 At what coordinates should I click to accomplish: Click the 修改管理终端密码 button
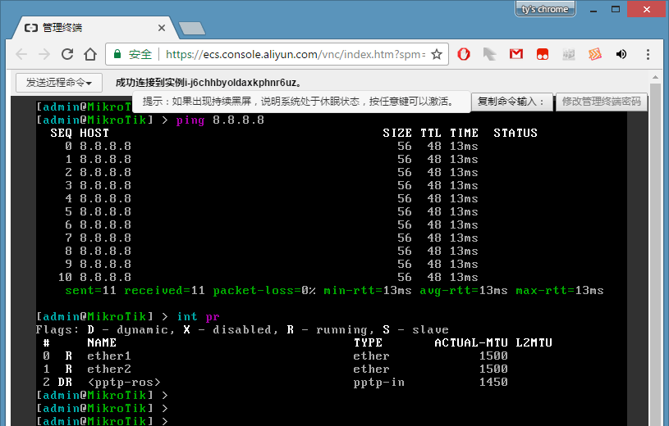(x=602, y=102)
